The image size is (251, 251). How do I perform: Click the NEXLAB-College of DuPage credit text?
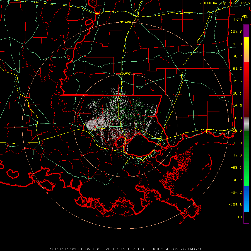[x=223, y=3]
